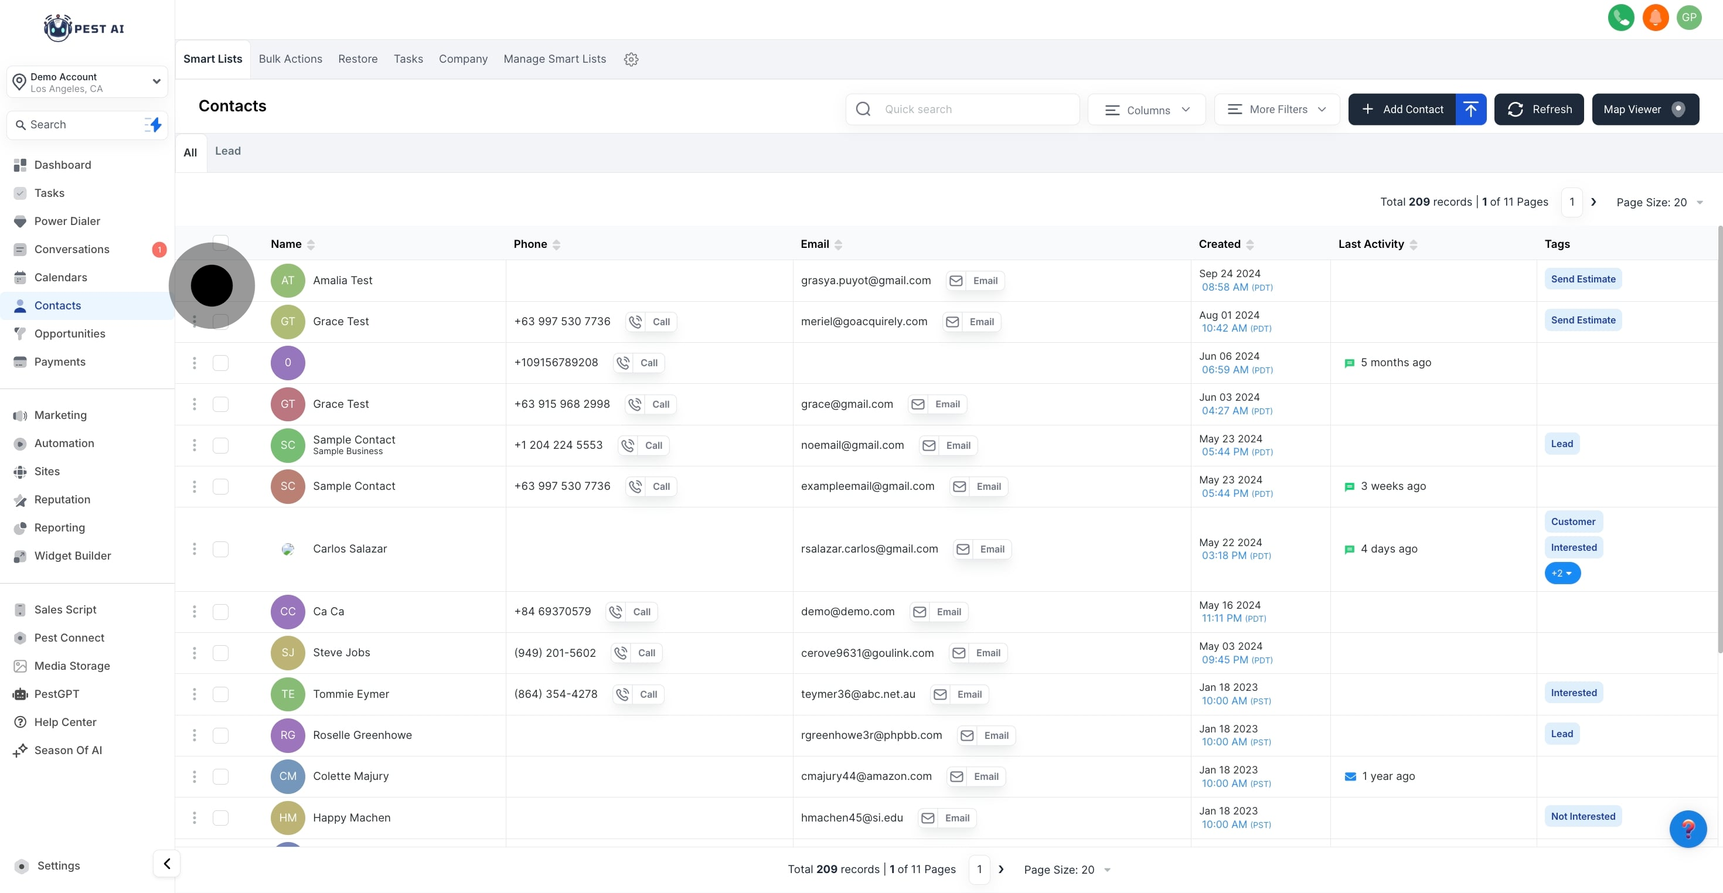
Task: Tick the checkbox next to Carlos Salazar
Action: [220, 549]
